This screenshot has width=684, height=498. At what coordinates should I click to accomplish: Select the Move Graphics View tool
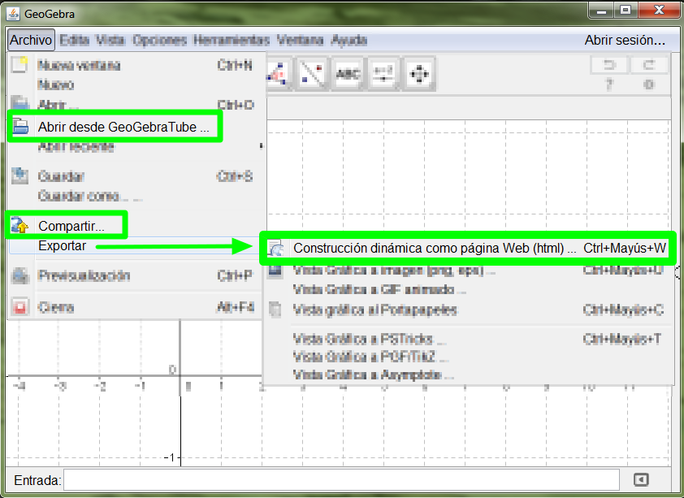419,74
